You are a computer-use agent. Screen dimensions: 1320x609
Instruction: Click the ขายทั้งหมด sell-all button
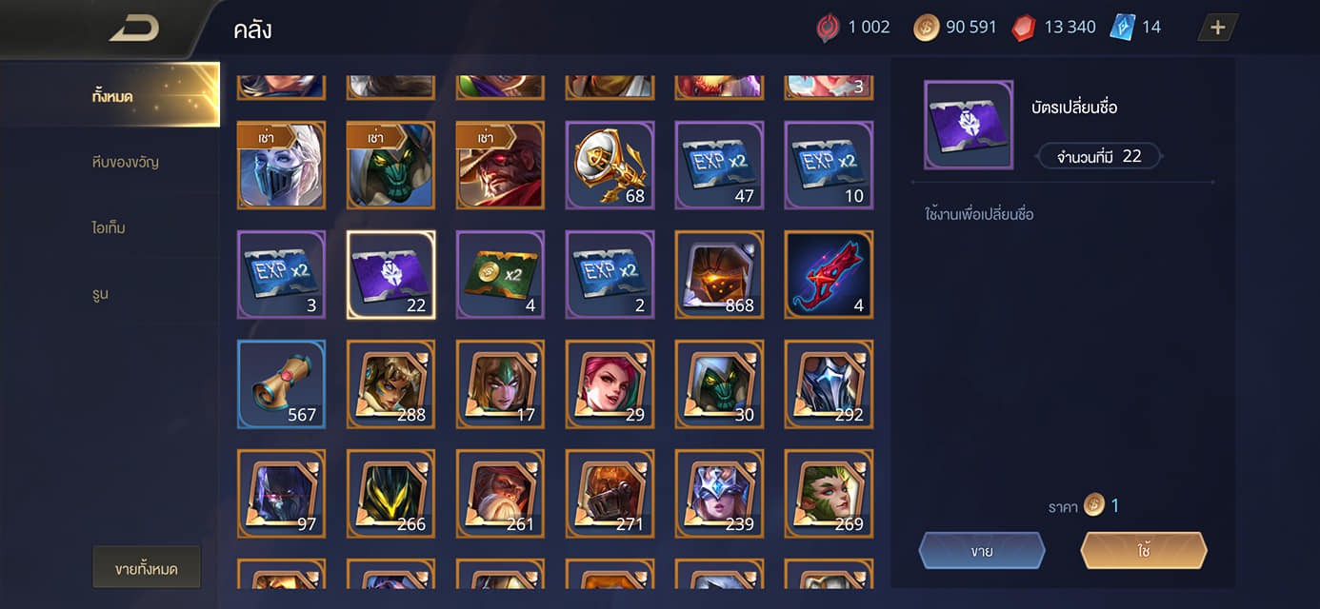pyautogui.click(x=146, y=569)
